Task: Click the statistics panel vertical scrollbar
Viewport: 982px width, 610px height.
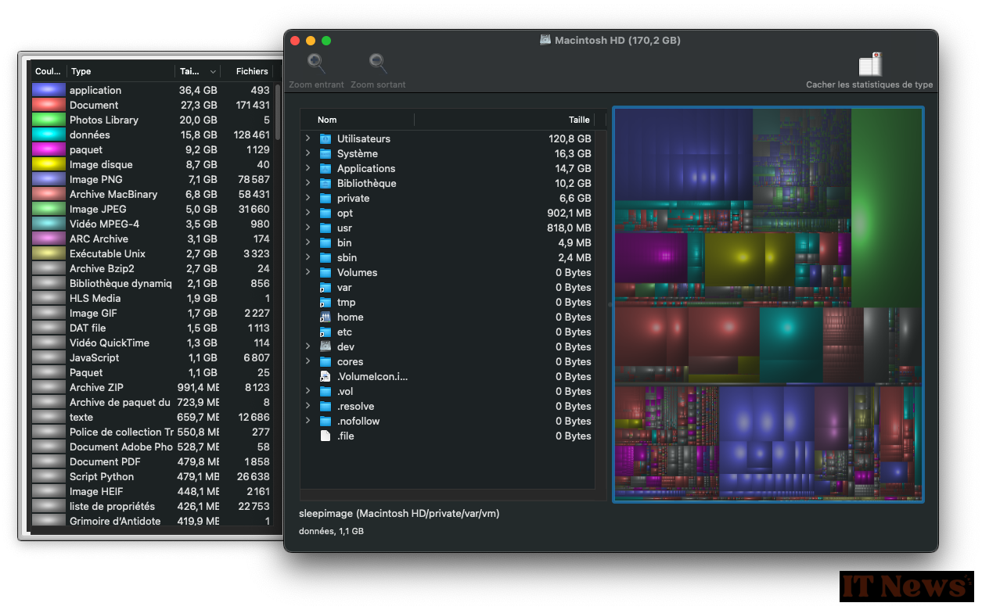Action: [277, 111]
